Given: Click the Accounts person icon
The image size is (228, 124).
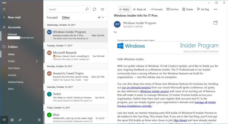Looking at the screenshot, I should (4, 27).
